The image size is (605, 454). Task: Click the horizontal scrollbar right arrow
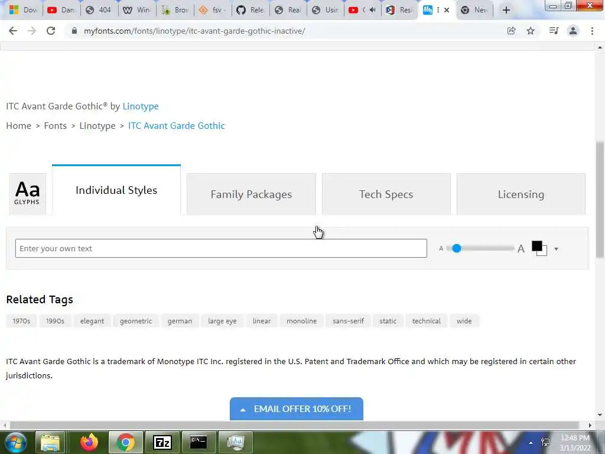[x=590, y=425]
